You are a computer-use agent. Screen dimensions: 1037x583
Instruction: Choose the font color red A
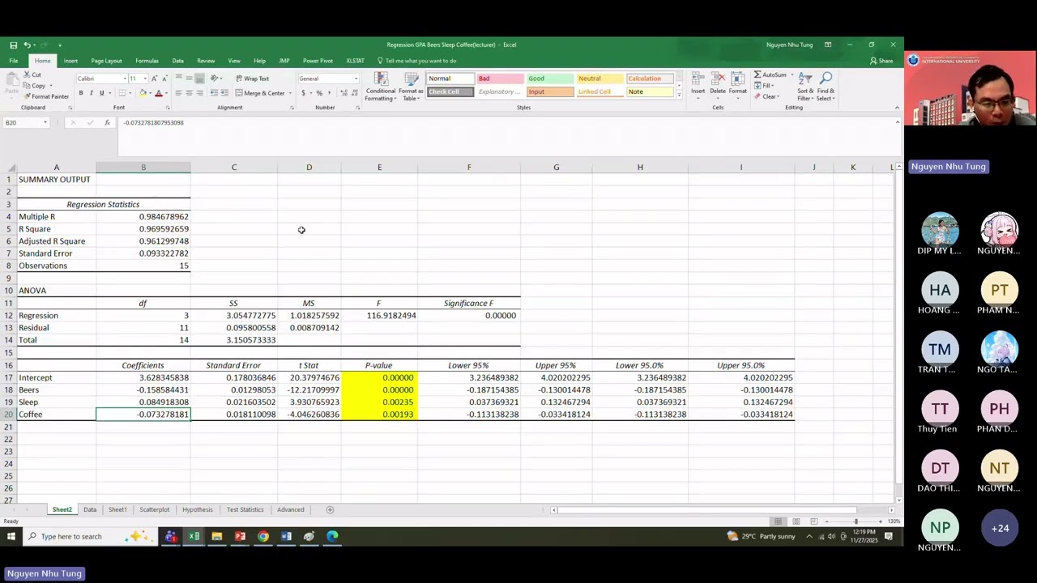tap(158, 93)
